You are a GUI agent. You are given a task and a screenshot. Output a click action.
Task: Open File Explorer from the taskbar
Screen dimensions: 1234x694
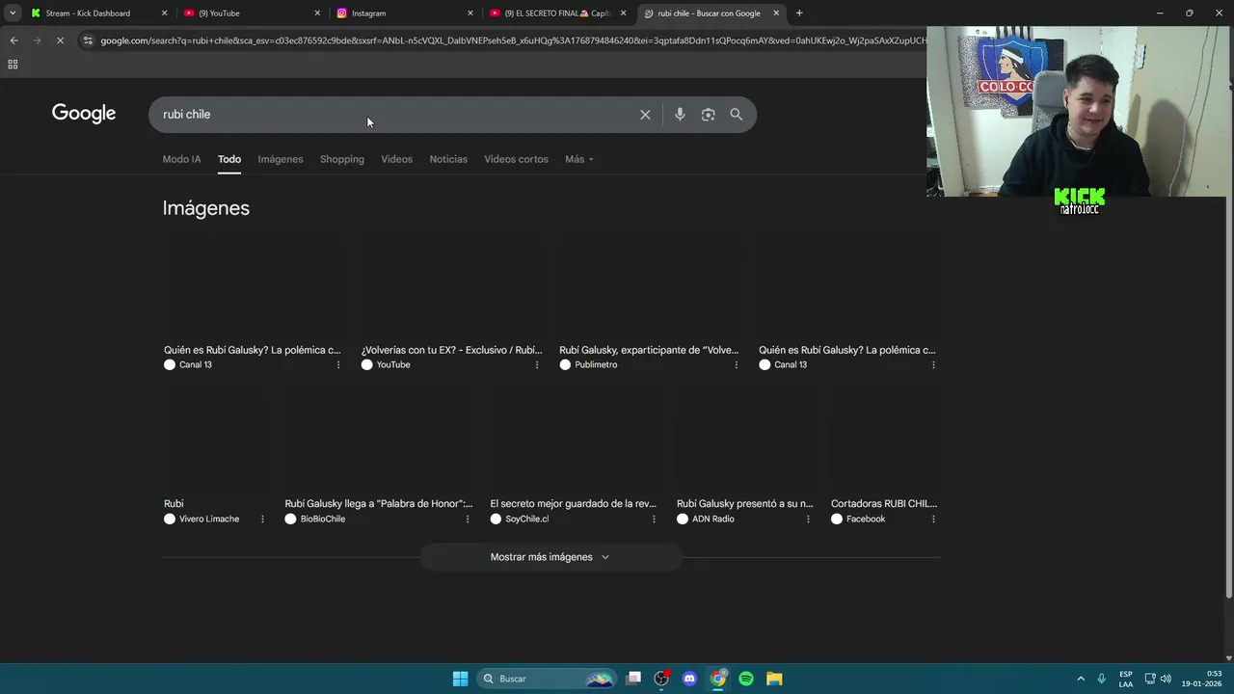coord(774,679)
